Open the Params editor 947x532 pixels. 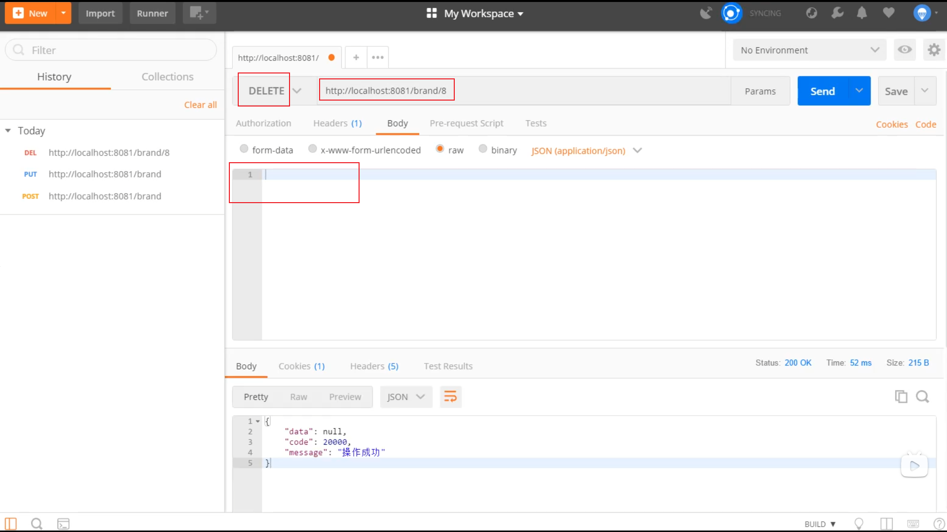pyautogui.click(x=760, y=91)
